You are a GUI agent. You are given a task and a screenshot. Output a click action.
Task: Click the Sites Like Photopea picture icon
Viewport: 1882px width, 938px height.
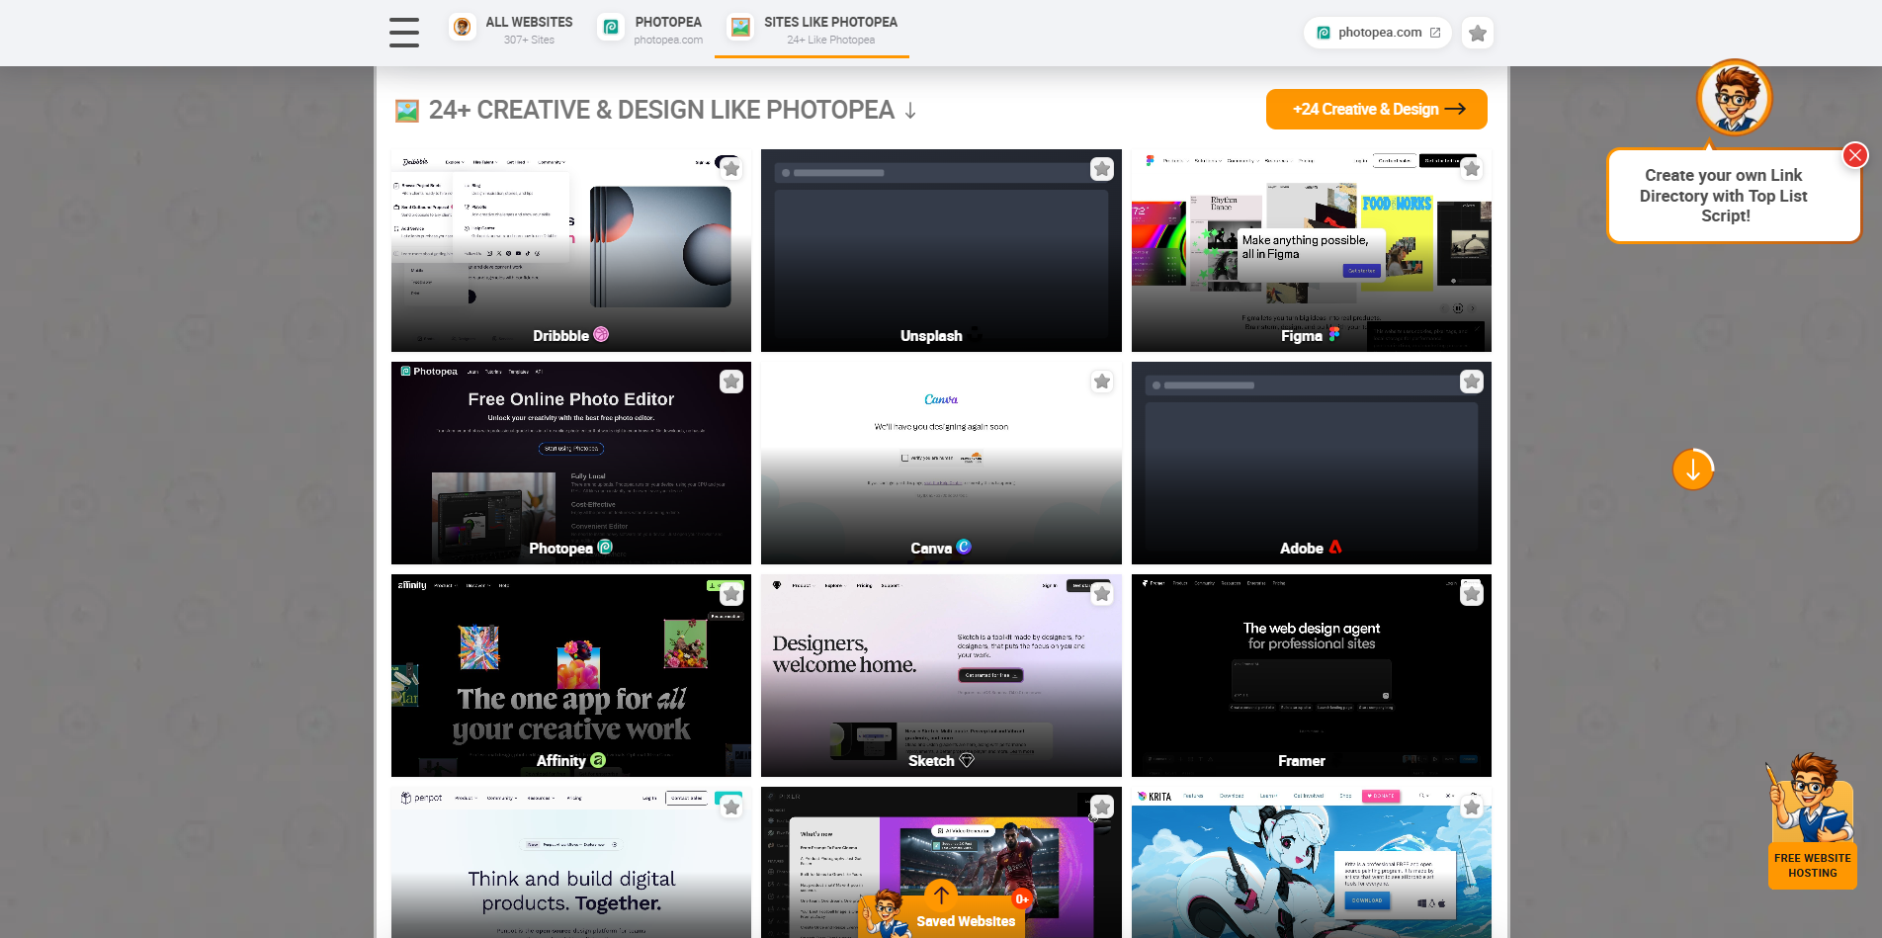click(740, 28)
